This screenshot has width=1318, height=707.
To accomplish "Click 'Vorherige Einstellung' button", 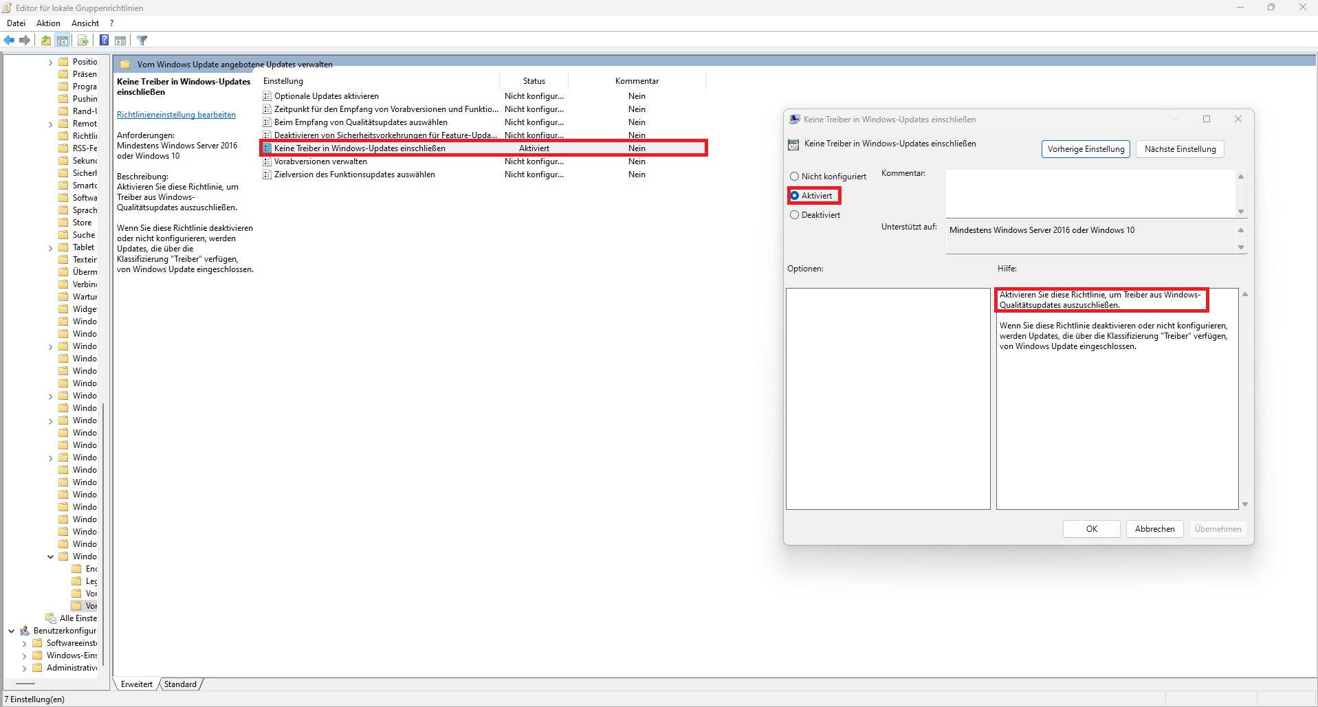I will [1086, 149].
